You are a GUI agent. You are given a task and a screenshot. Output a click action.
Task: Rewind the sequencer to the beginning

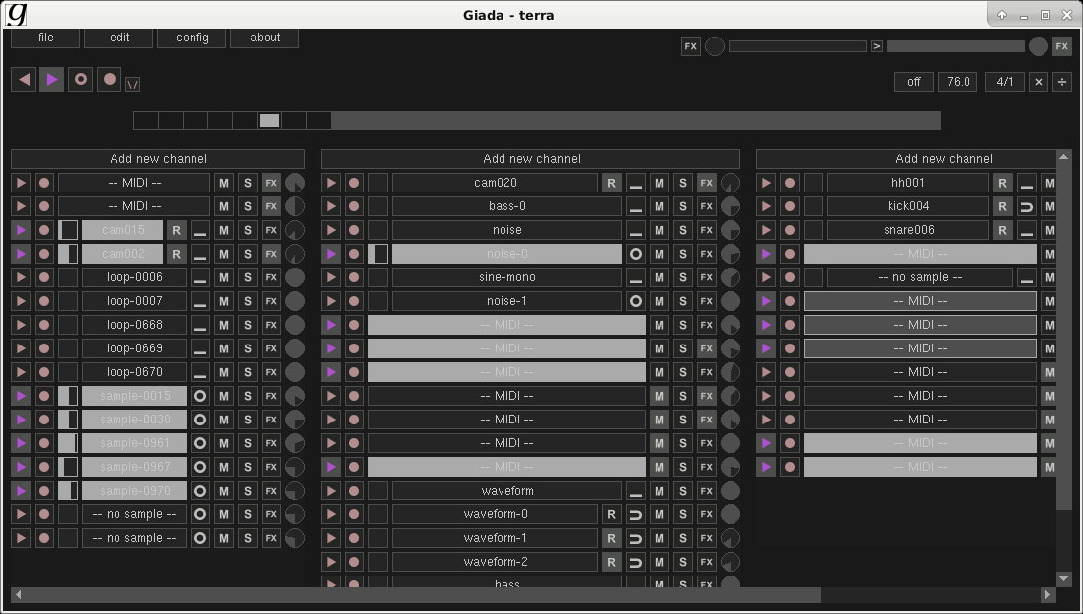coord(23,79)
